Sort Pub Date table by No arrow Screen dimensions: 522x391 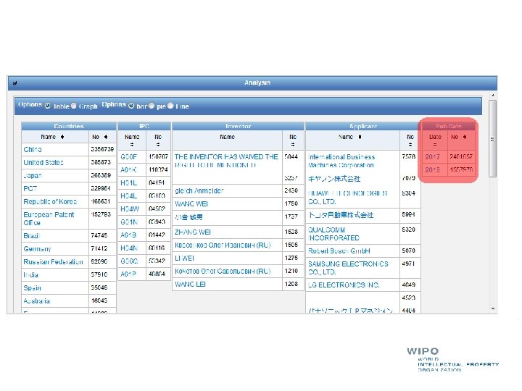(465, 137)
